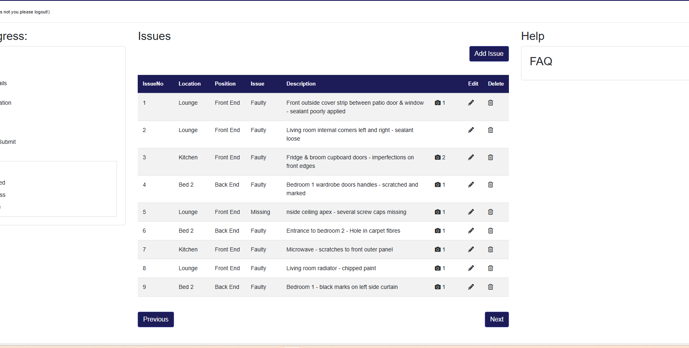Go to the Next page
Image resolution: width=689 pixels, height=348 pixels.
[496, 319]
